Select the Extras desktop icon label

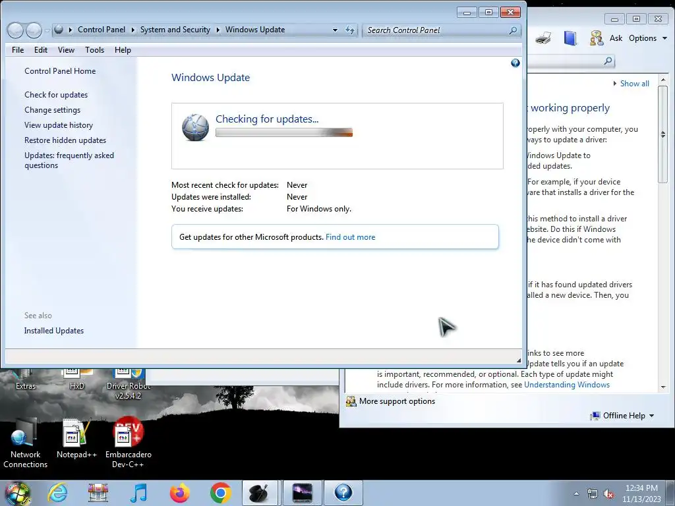[x=26, y=386]
